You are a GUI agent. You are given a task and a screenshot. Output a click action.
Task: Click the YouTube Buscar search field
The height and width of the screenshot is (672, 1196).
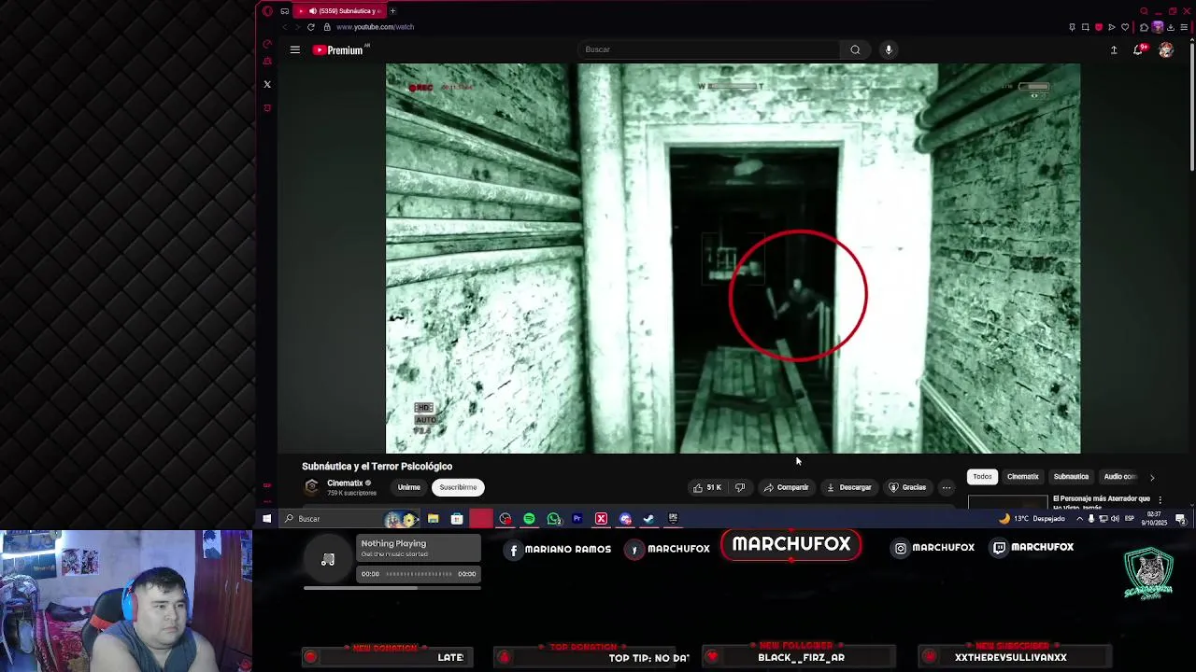(x=708, y=49)
